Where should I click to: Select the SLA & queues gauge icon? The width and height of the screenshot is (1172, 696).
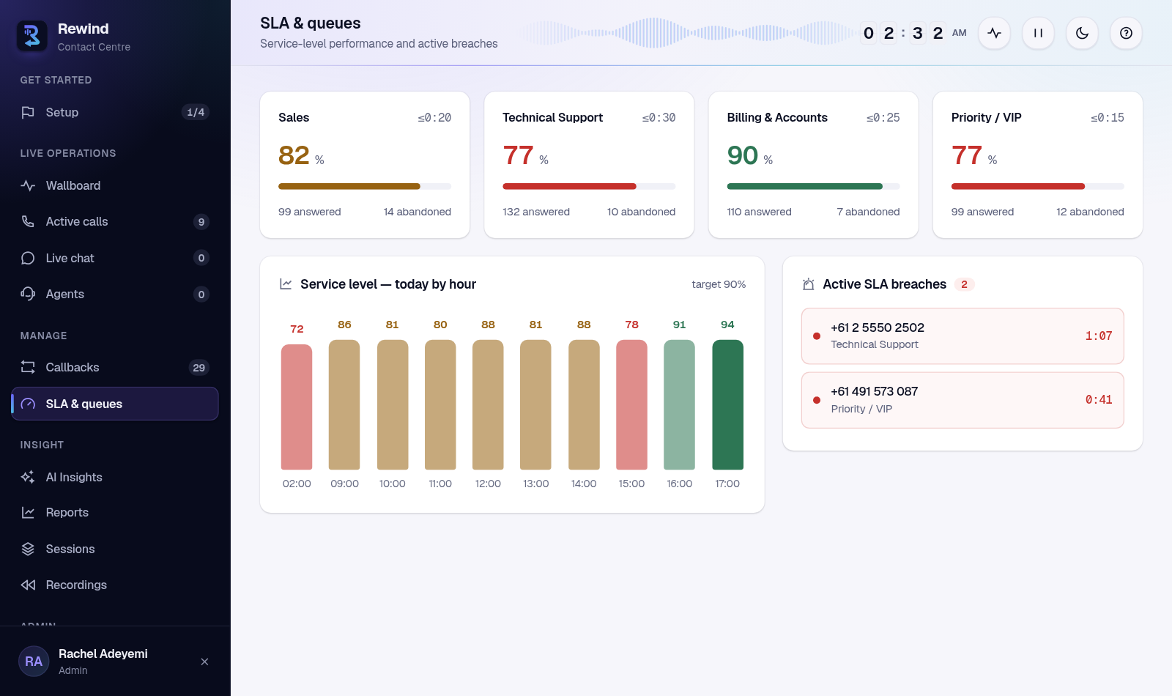(x=28, y=404)
